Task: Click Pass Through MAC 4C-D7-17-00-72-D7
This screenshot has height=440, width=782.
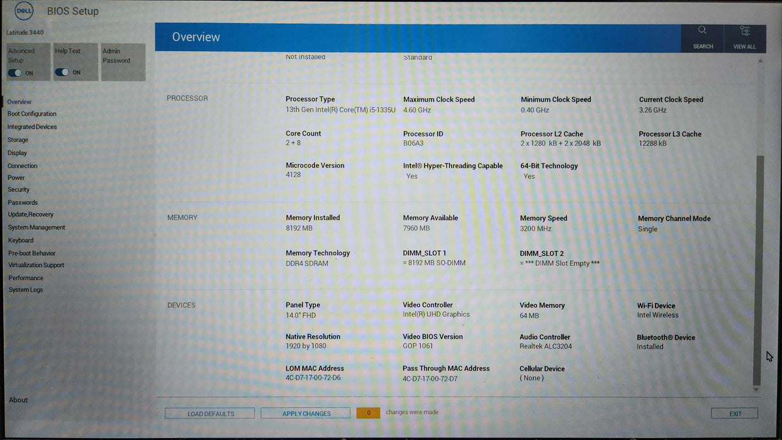Action: coord(430,378)
